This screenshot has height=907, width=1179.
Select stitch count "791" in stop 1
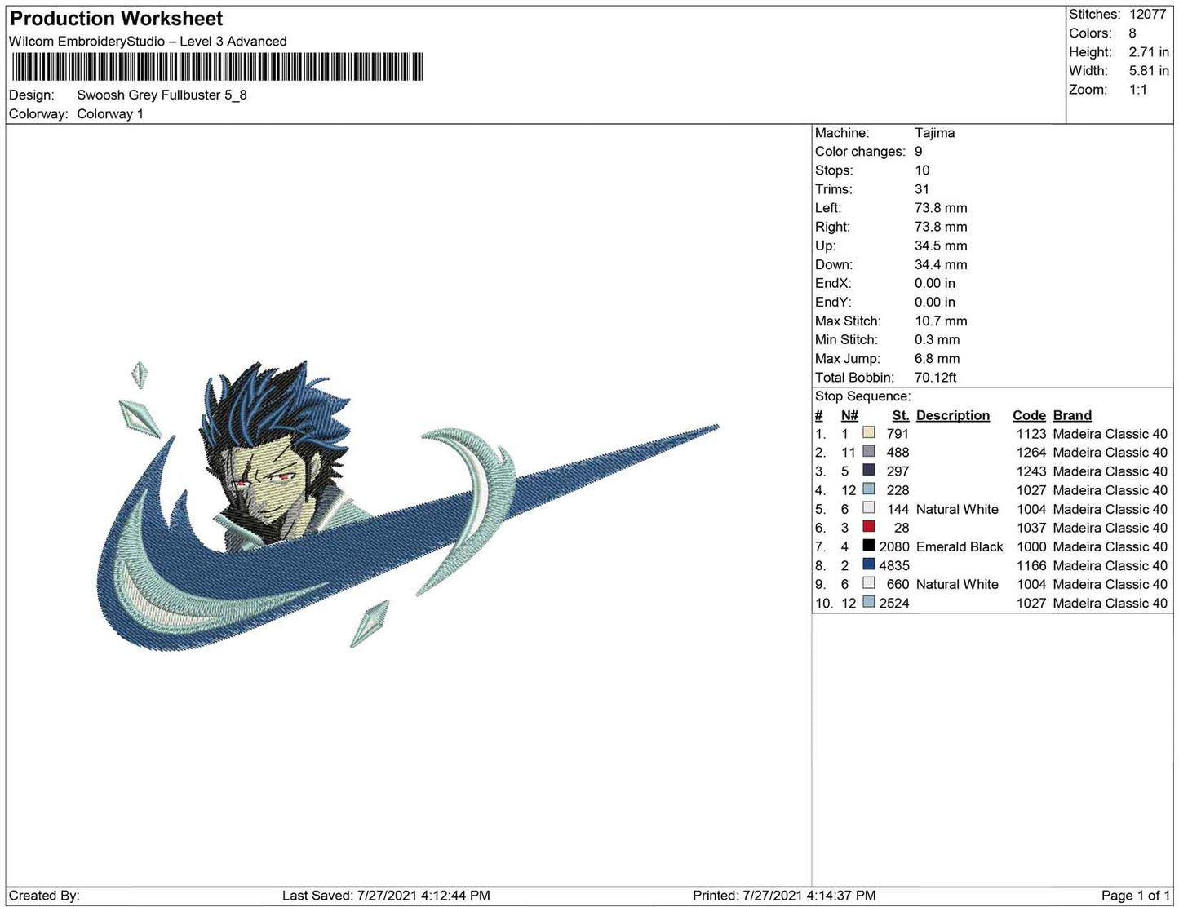tap(898, 434)
